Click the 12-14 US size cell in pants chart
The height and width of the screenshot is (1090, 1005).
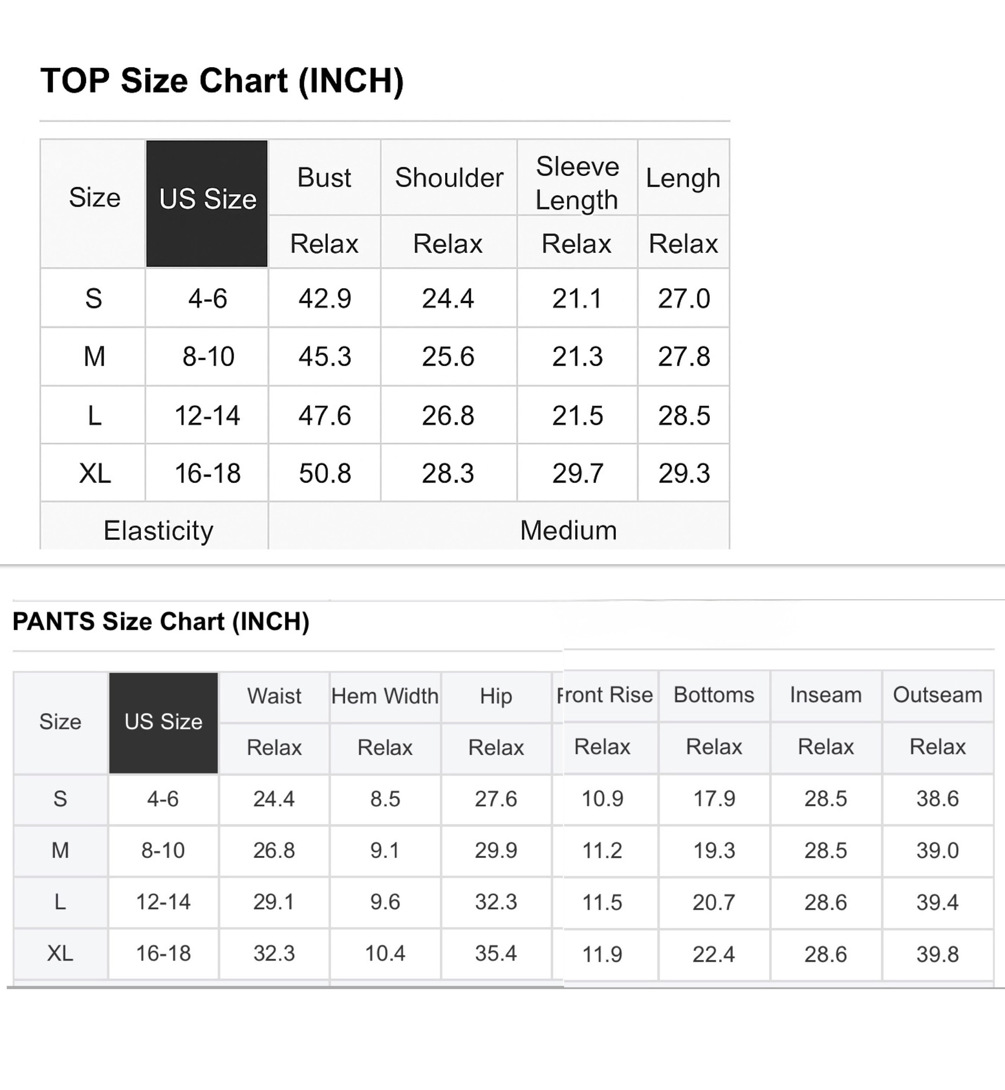pos(163,902)
